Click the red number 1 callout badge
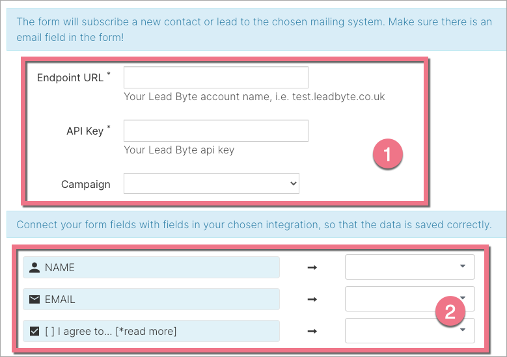The width and height of the screenshot is (507, 357). pos(388,155)
